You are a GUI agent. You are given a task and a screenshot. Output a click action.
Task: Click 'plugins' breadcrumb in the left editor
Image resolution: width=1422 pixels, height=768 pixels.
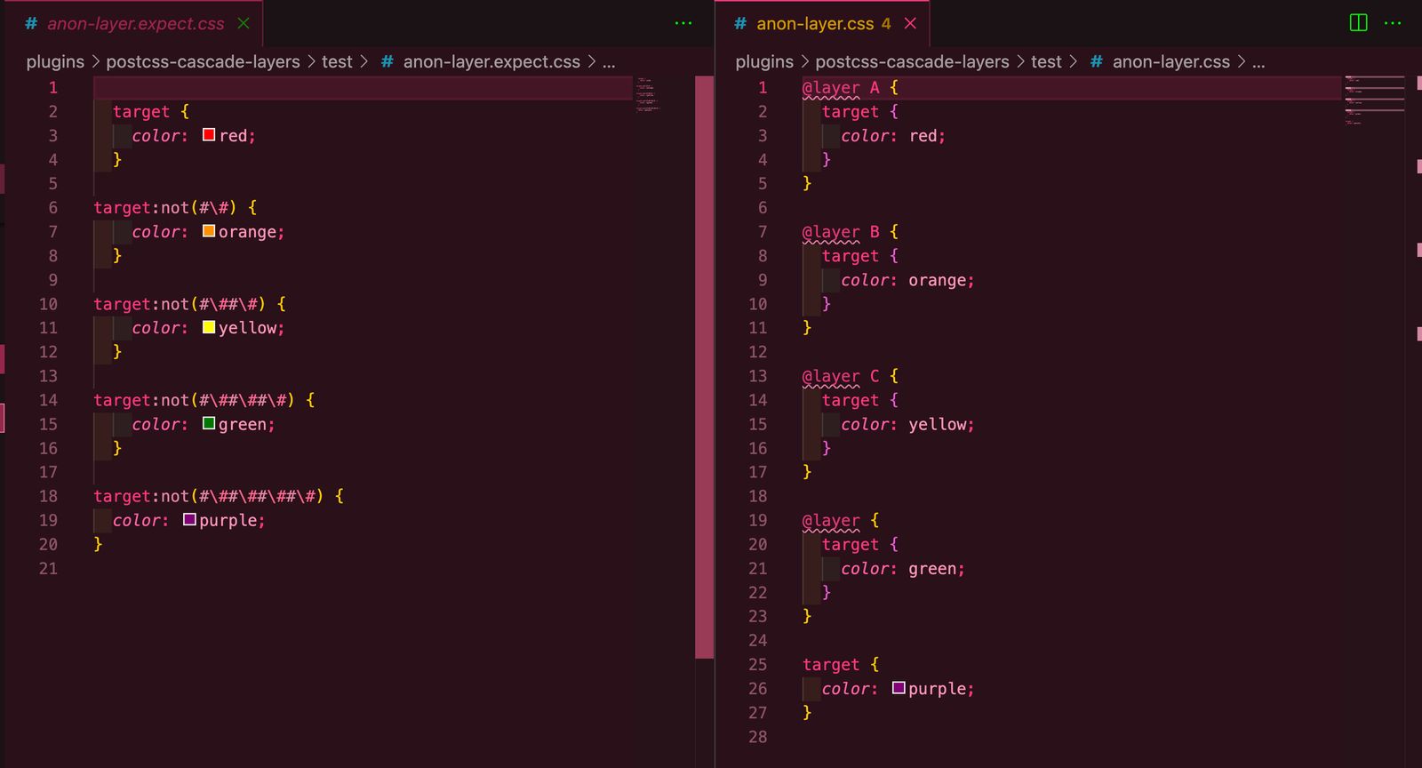coord(54,61)
